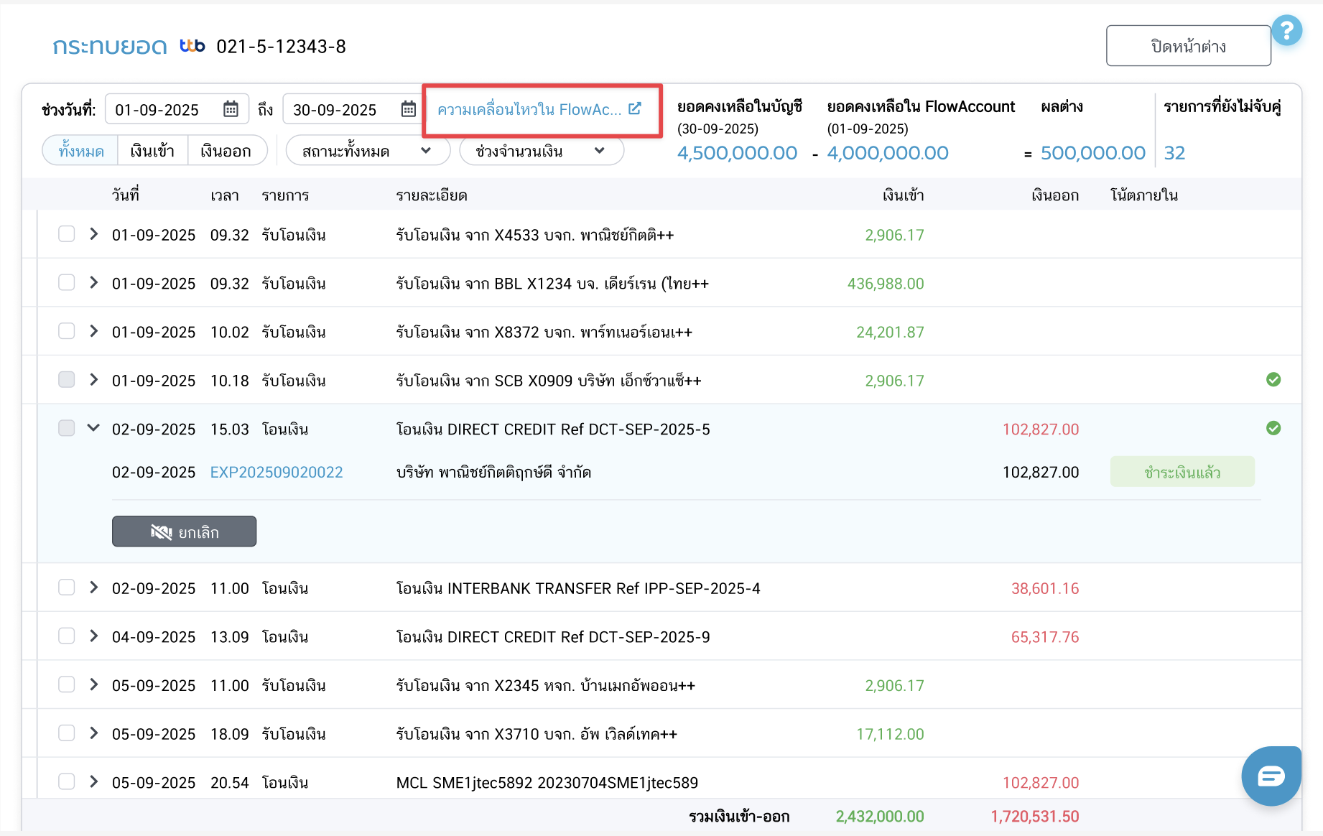The height and width of the screenshot is (836, 1323).
Task: Click the ปิดหน้าต่าง close window button
Action: (x=1188, y=46)
